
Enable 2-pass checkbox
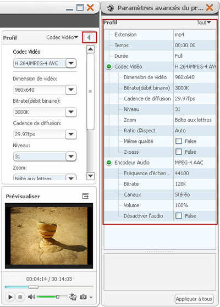click(x=178, y=152)
